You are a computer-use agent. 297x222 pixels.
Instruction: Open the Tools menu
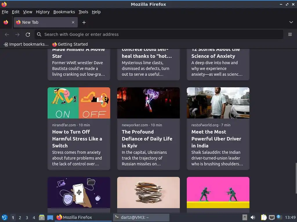click(x=83, y=12)
